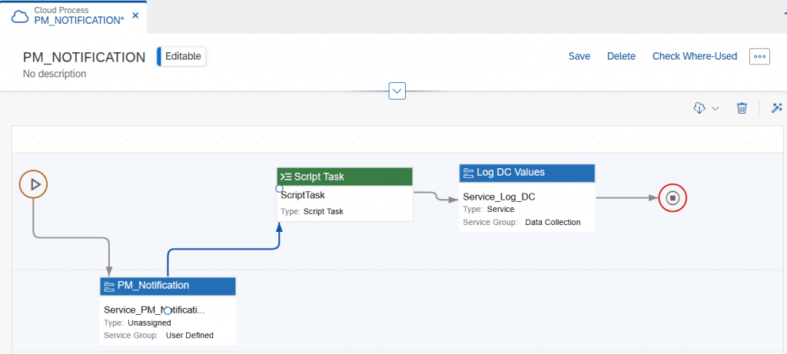787x354 pixels.
Task: Click the PM_Notification service header icon
Action: (109, 286)
